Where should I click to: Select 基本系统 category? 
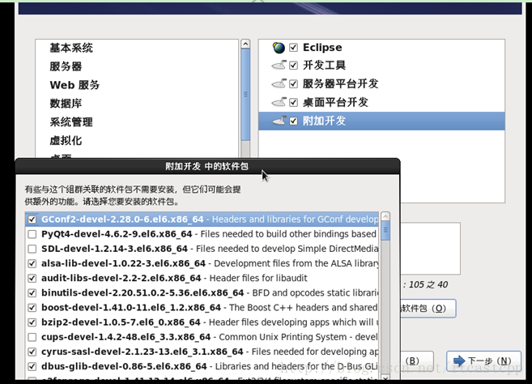(71, 48)
